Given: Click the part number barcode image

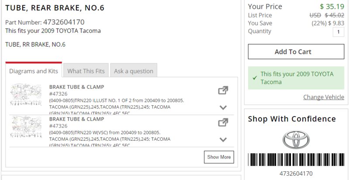Looking at the screenshot, I should click(x=296, y=159).
